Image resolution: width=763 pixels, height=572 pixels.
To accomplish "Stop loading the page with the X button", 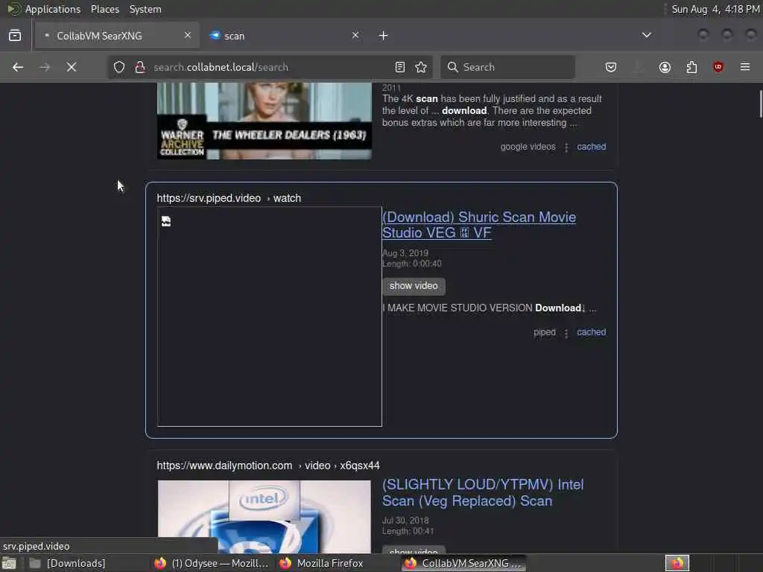I will pyautogui.click(x=72, y=67).
